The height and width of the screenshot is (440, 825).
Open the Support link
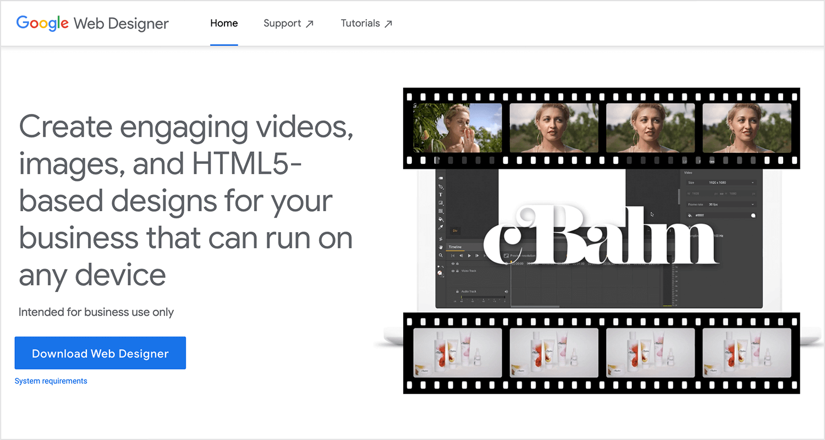click(x=288, y=23)
